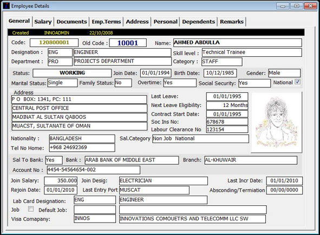The width and height of the screenshot is (320, 235).
Task: Click the Last Leave date field
Action: pos(227,97)
